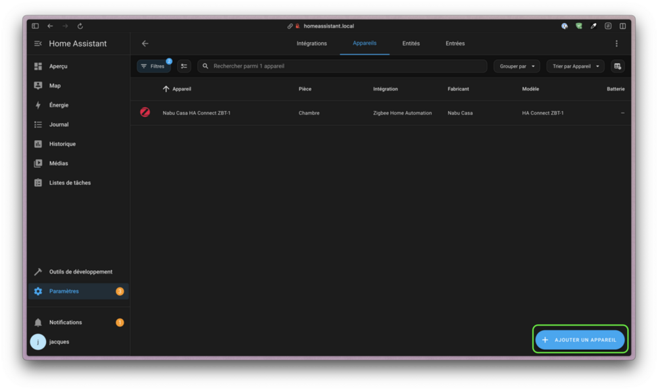Open the Aperçu dashboard

78,66
